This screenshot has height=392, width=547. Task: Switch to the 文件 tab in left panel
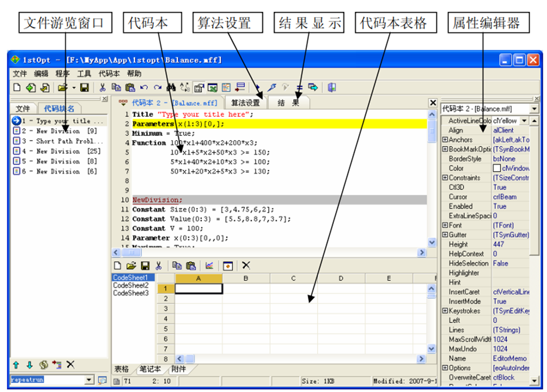[23, 108]
